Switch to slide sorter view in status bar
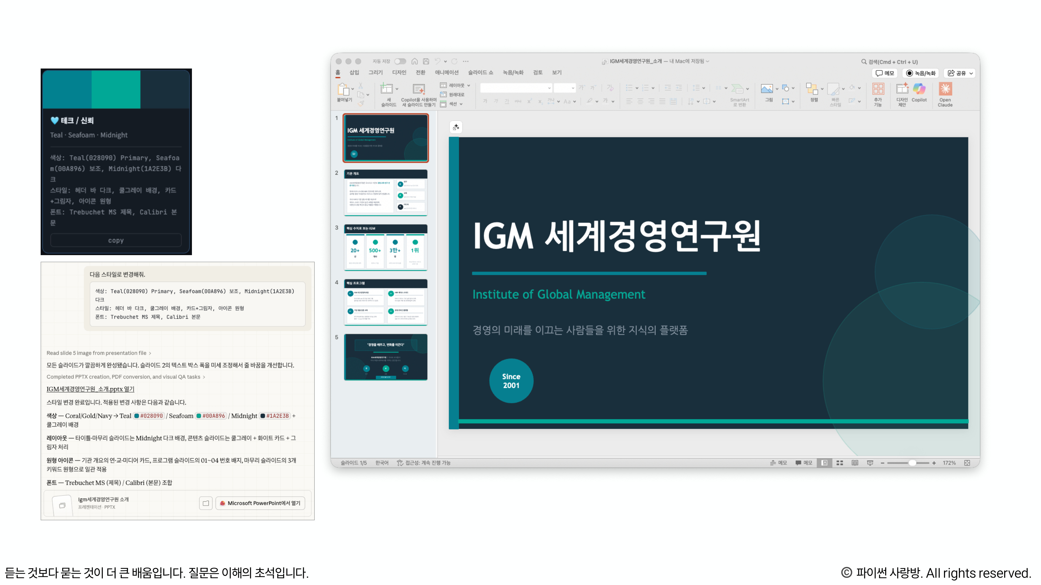1041x585 pixels. pos(840,463)
